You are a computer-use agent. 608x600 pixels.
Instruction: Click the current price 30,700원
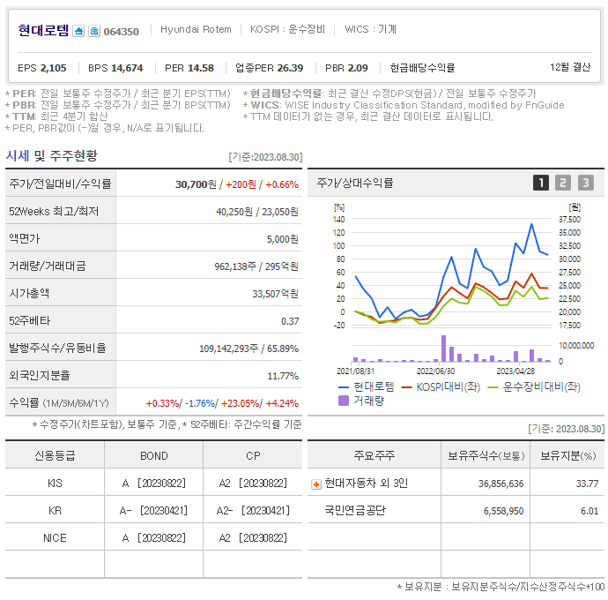point(196,184)
